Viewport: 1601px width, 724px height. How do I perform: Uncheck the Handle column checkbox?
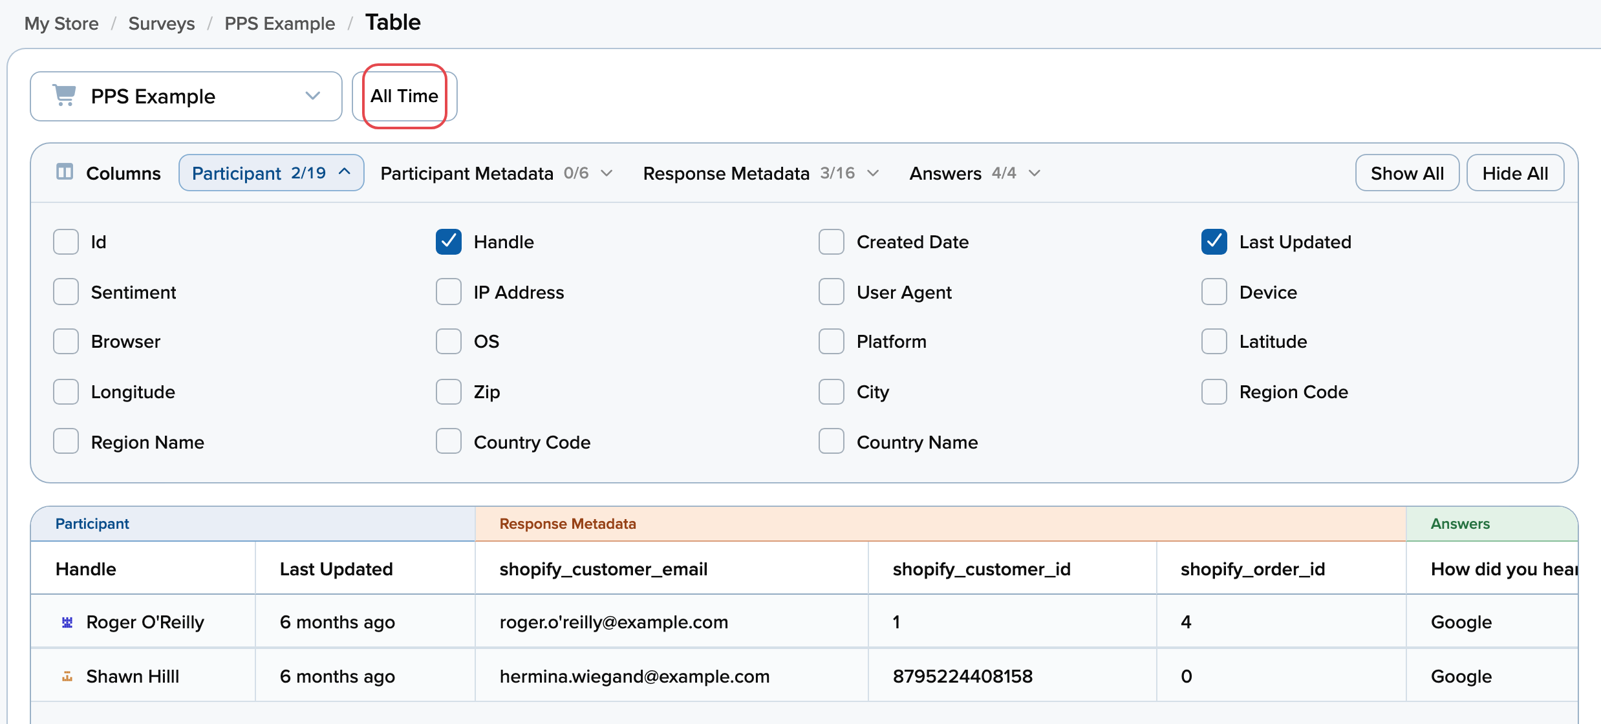tap(449, 242)
